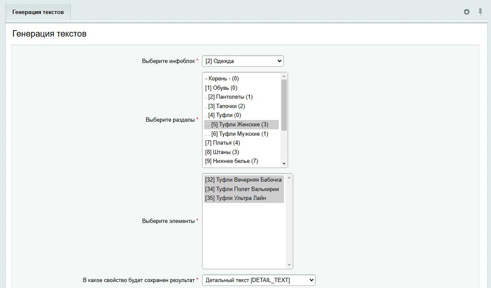Select element '[32] Туфли Вечерняя Бабочка'
This screenshot has height=288, width=491.
pos(243,180)
